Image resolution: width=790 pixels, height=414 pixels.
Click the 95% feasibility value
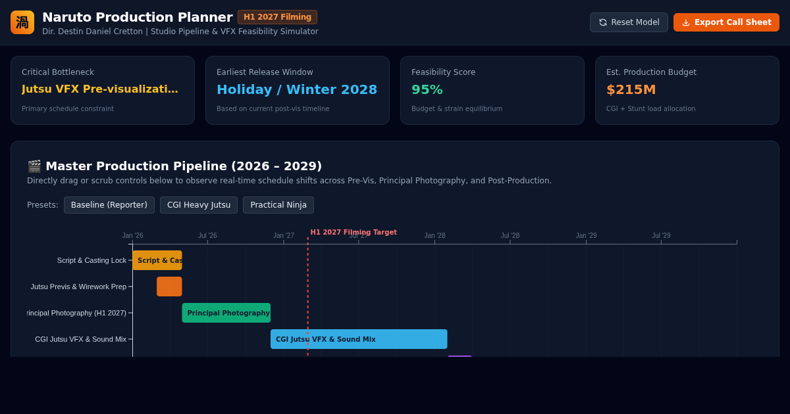(427, 89)
